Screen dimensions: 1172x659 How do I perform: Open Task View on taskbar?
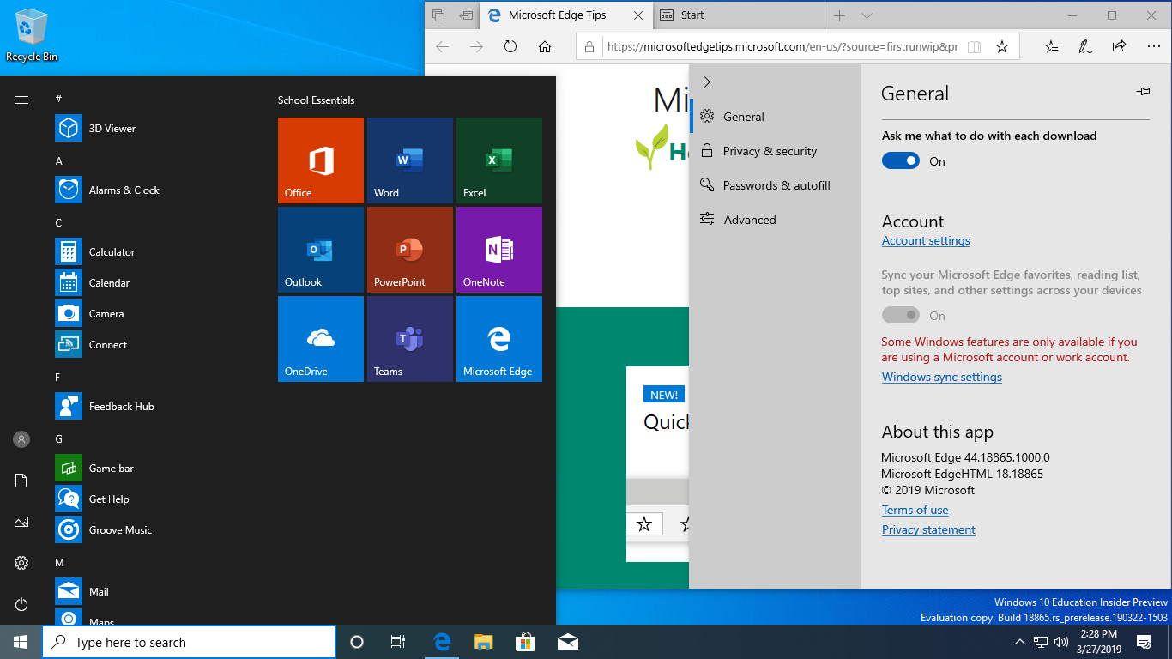point(398,642)
